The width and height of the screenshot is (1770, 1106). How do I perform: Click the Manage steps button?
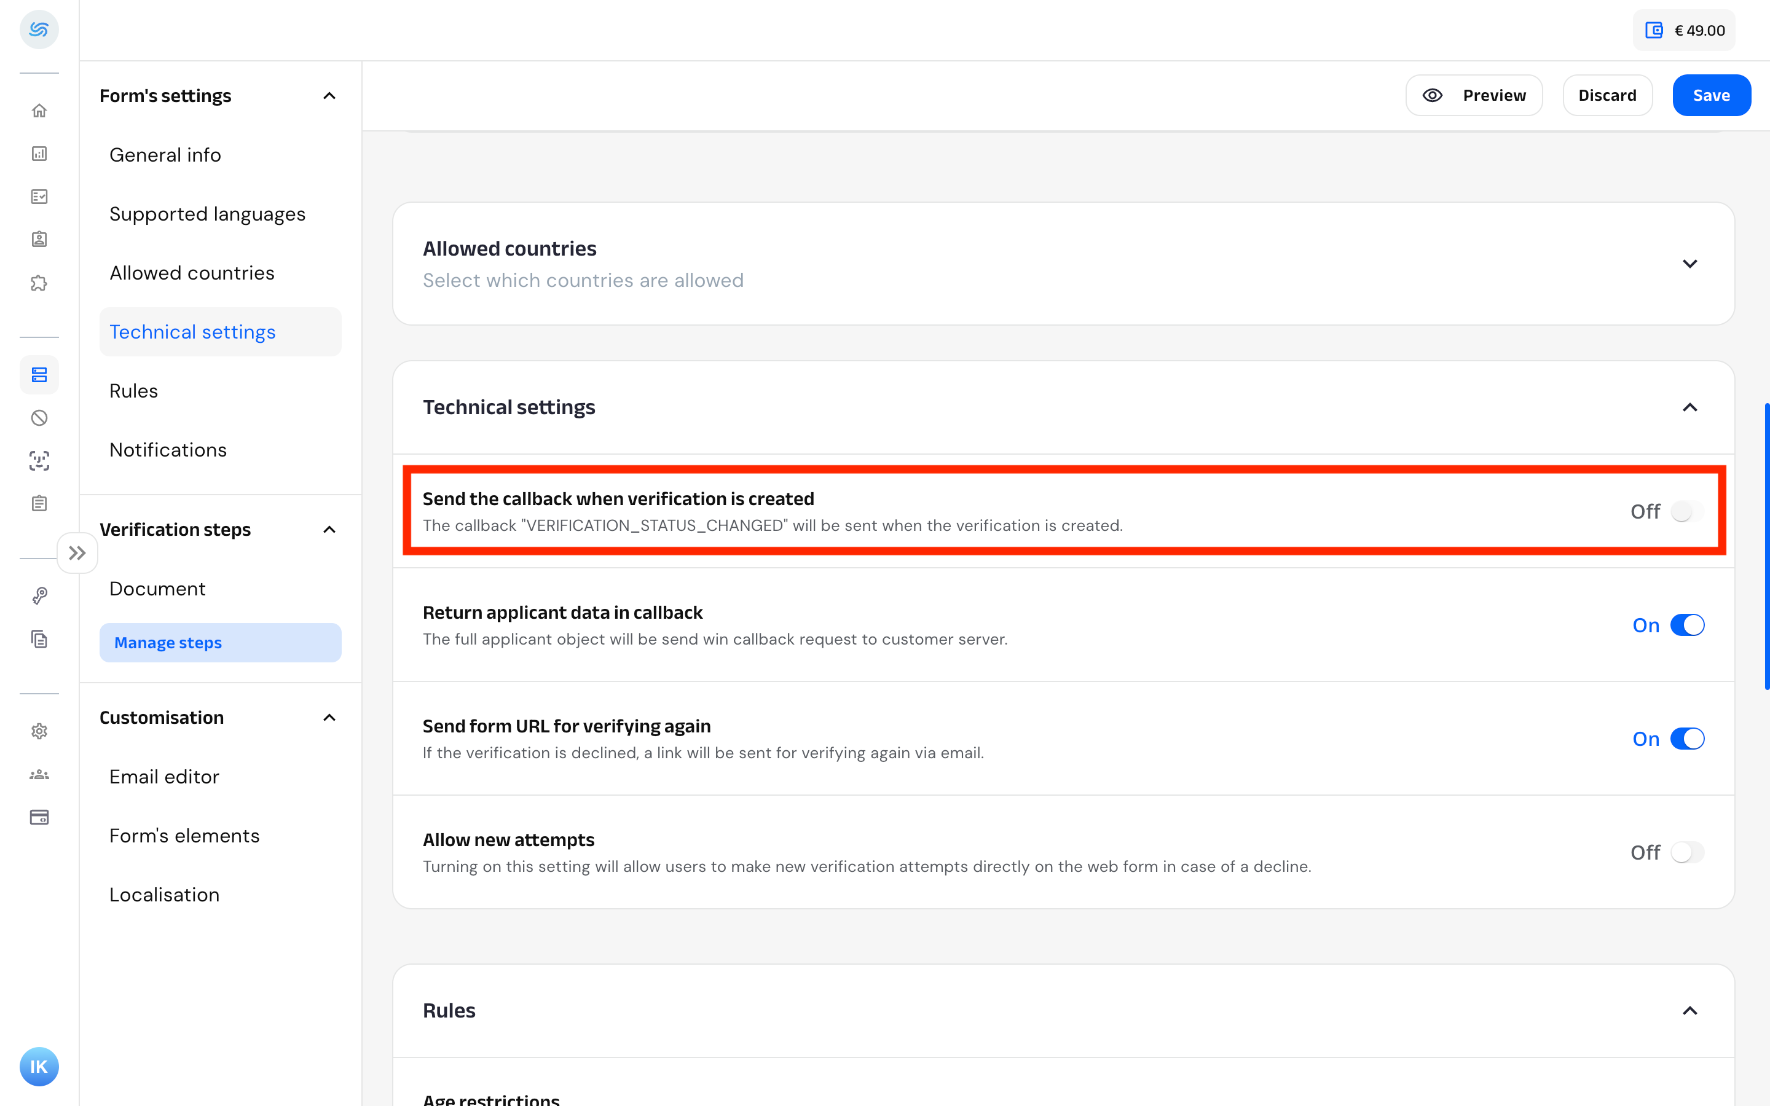[x=220, y=643]
